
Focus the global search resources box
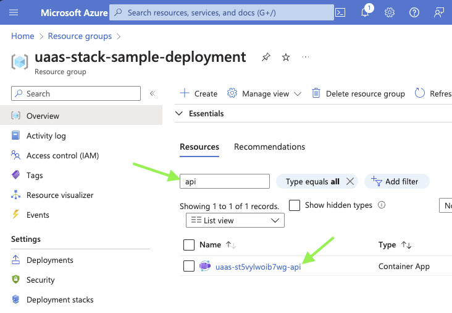(x=222, y=12)
